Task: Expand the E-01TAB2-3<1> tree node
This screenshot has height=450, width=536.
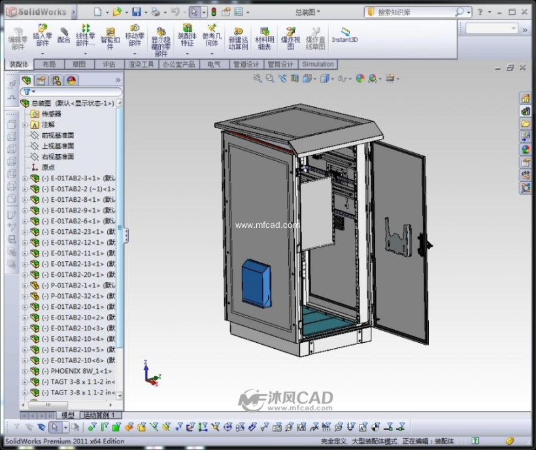Action: [25, 178]
